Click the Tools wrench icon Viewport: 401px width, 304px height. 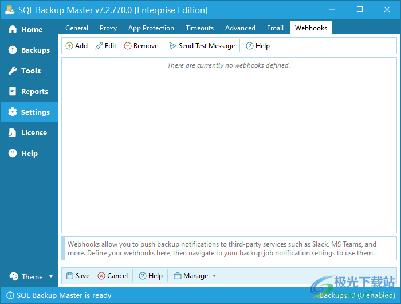pyautogui.click(x=12, y=71)
